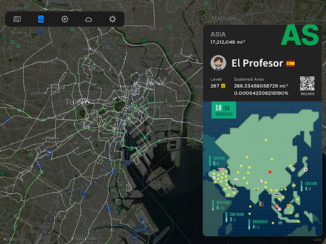Select the Western 4/18 region label

tap(221, 205)
